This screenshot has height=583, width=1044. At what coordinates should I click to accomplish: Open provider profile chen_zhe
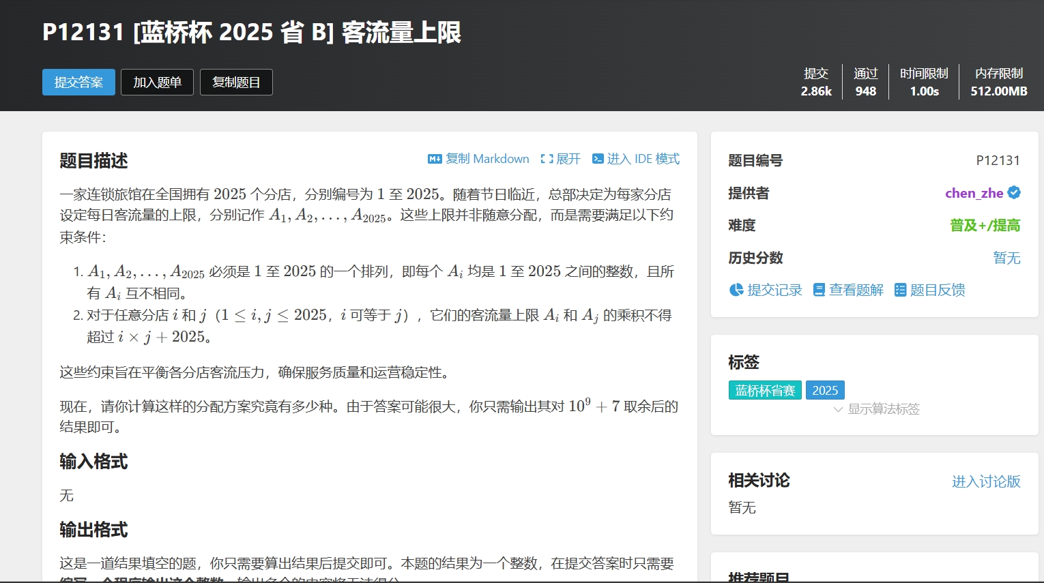click(974, 193)
